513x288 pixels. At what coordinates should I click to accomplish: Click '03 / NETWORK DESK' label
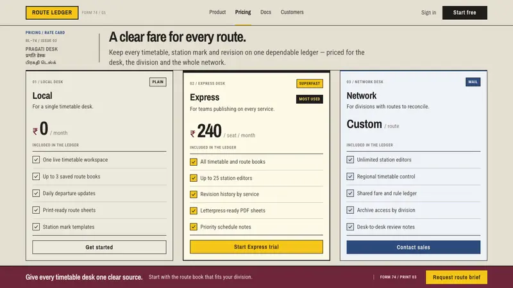click(x=365, y=82)
